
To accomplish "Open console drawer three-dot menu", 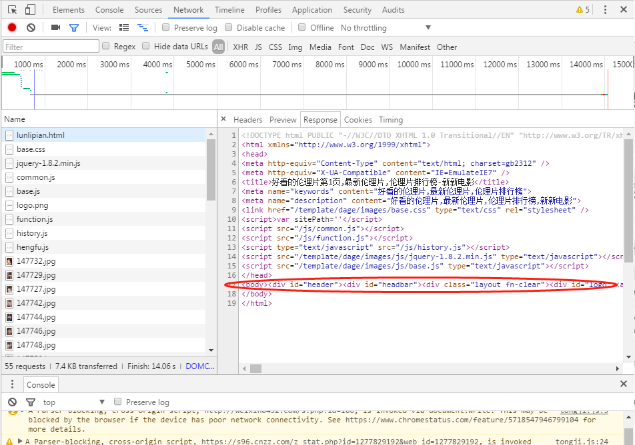I will point(12,384).
